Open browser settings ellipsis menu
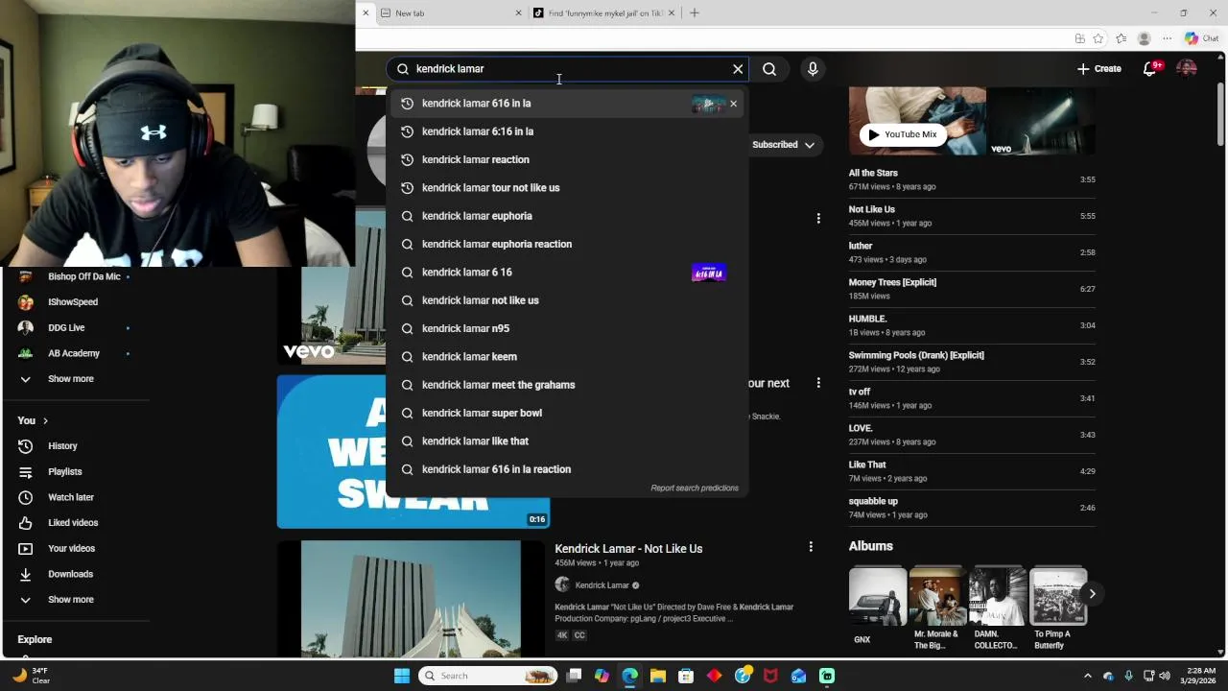1228x691 pixels. click(x=1168, y=38)
